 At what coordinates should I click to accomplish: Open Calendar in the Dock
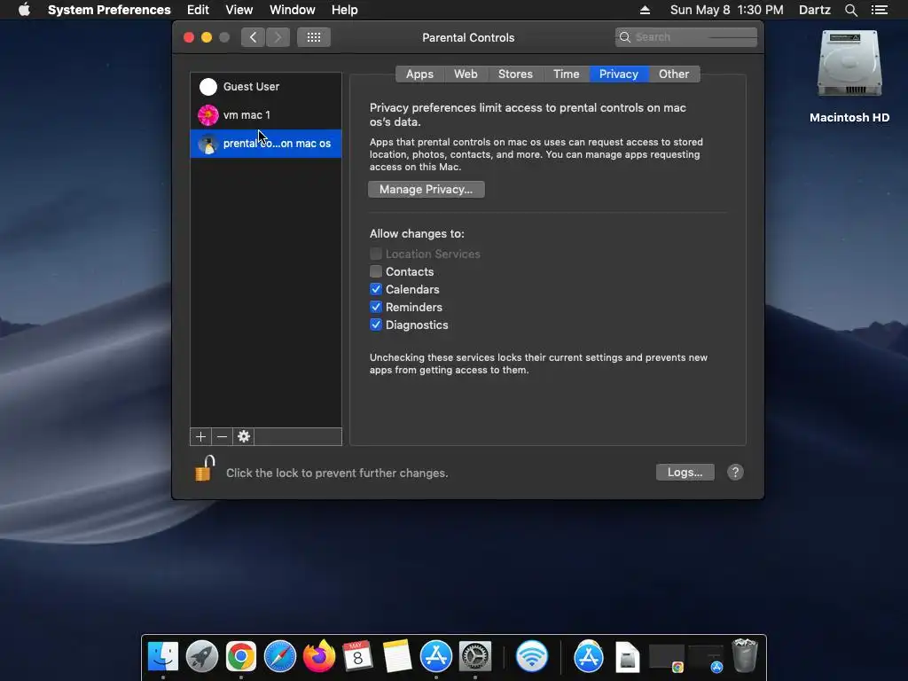coord(358,657)
